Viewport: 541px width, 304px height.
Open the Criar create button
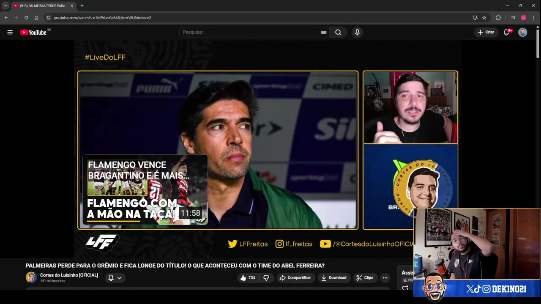tap(486, 32)
